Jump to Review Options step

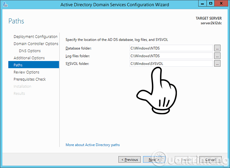coord(27,72)
